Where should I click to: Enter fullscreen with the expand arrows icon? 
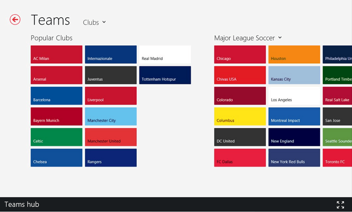[340, 205]
